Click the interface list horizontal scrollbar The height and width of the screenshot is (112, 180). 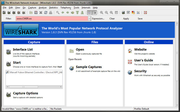pyautogui.click(x=23, y=87)
